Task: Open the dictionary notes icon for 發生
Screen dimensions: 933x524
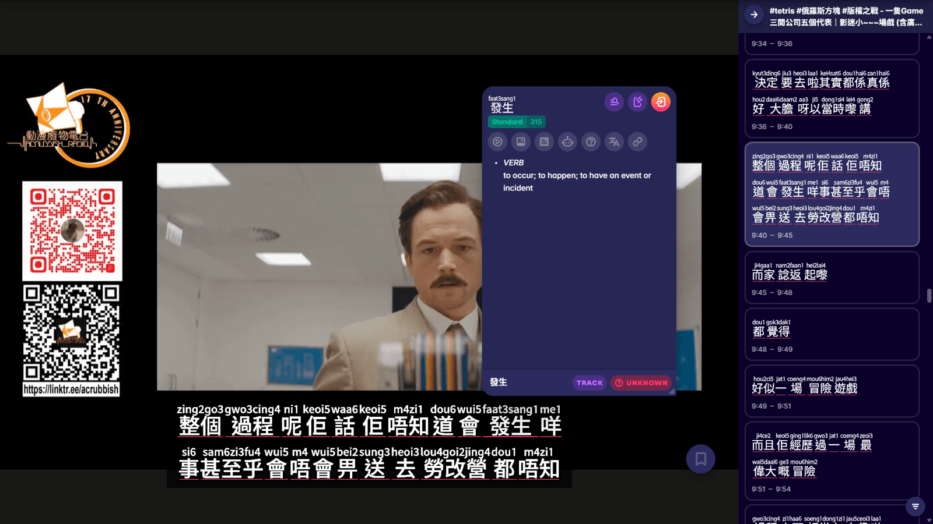Action: pyautogui.click(x=544, y=142)
